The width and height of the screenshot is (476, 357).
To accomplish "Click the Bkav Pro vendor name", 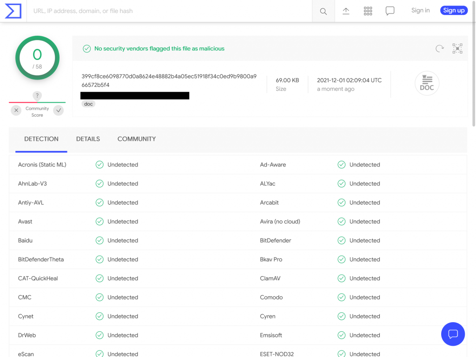I will [x=271, y=259].
